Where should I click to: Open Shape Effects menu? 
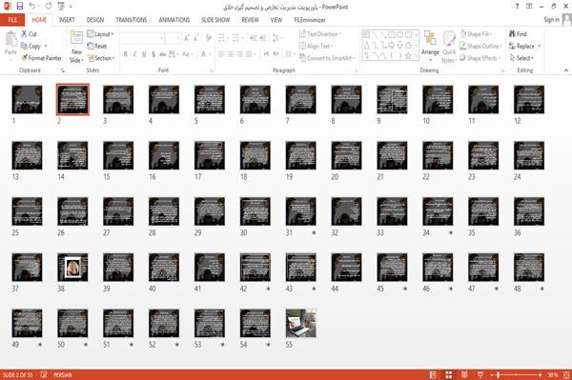click(x=480, y=58)
